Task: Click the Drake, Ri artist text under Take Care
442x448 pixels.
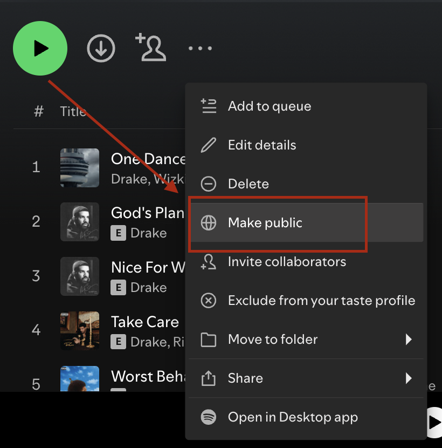Action: pyautogui.click(x=158, y=342)
